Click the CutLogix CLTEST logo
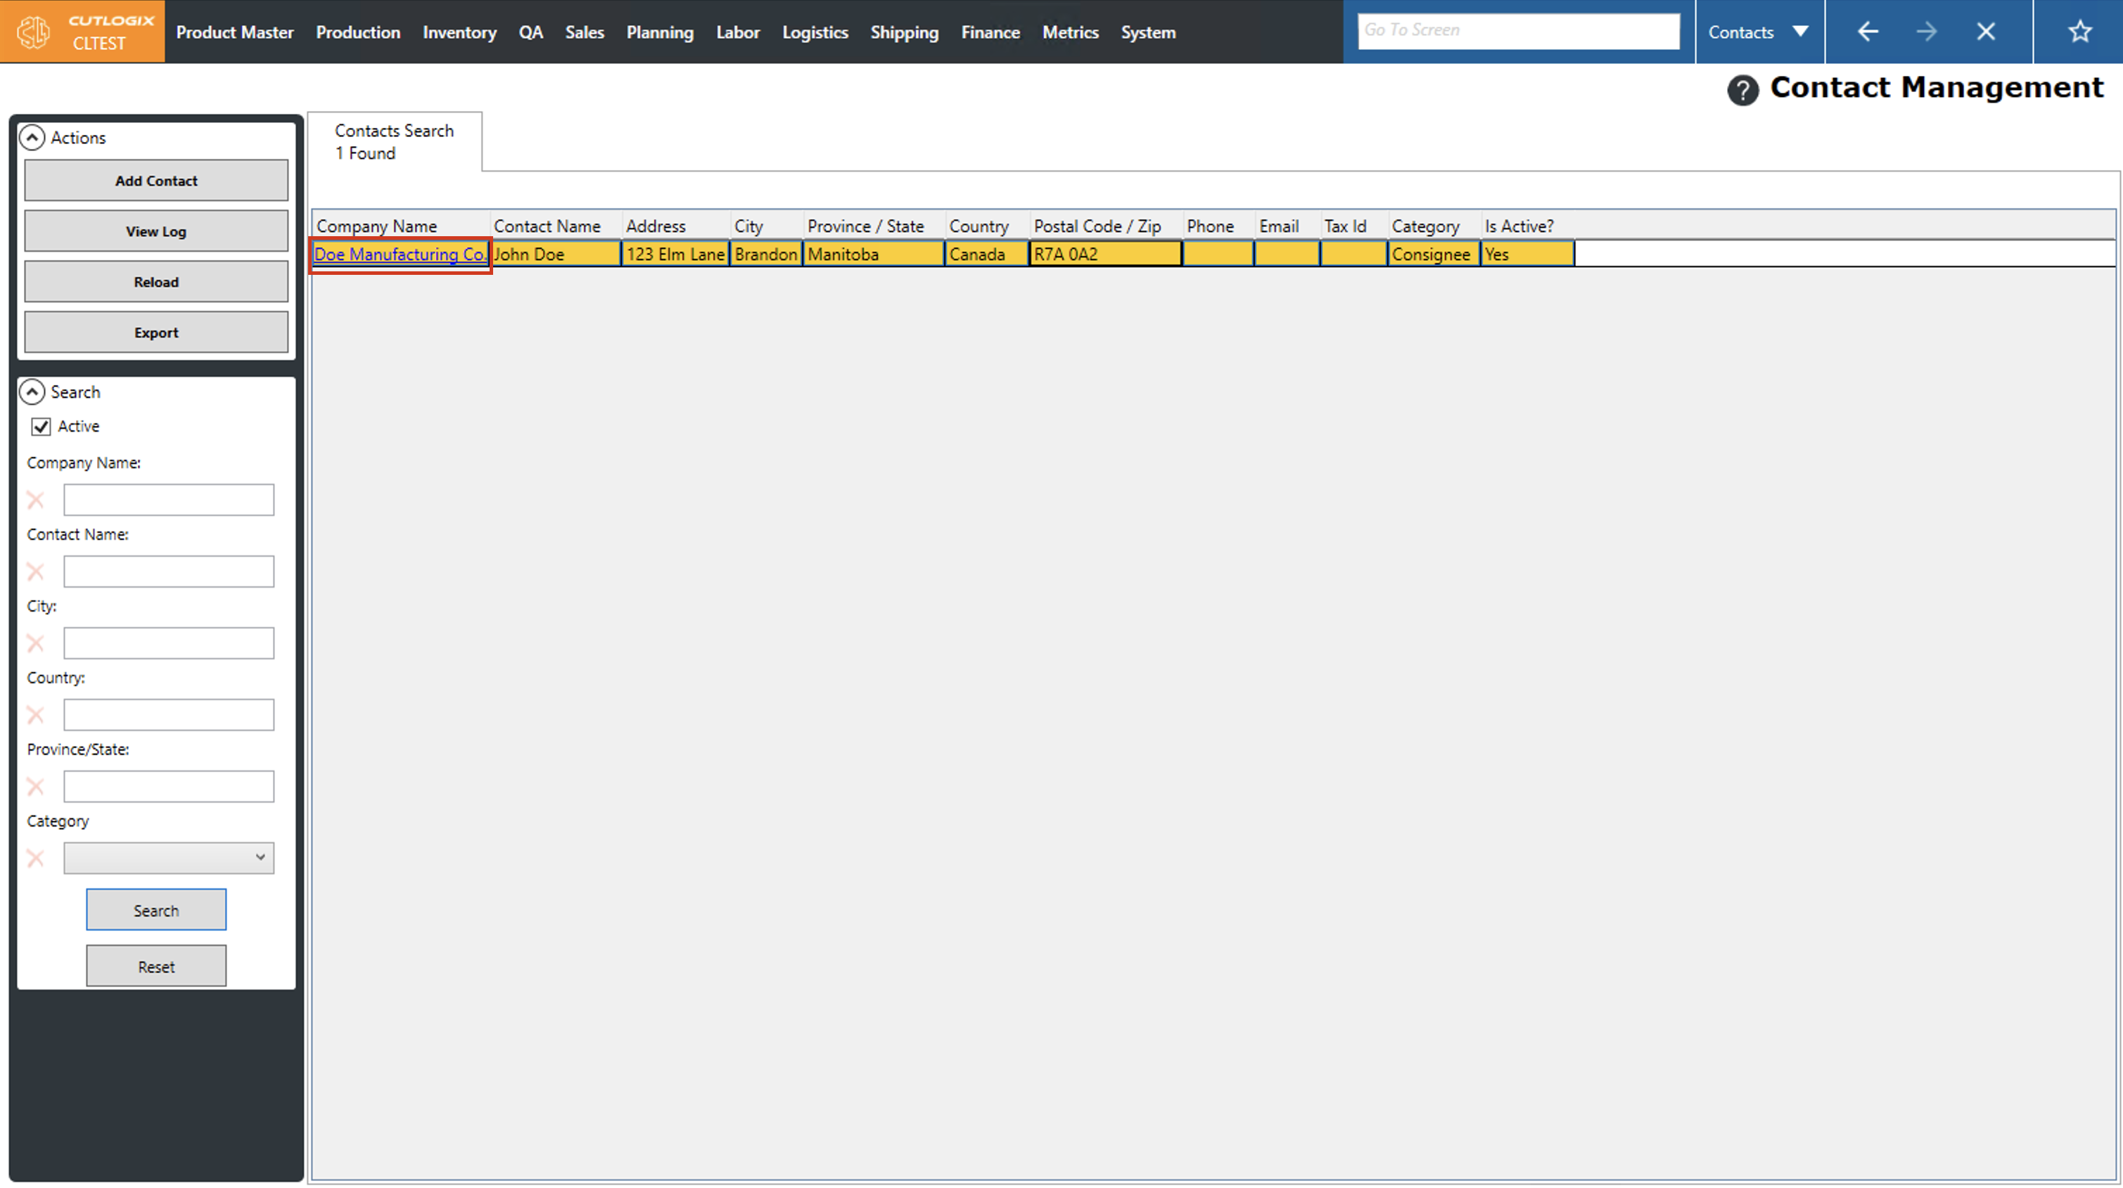Screen dimensions: 2123x1188 coord(82,32)
